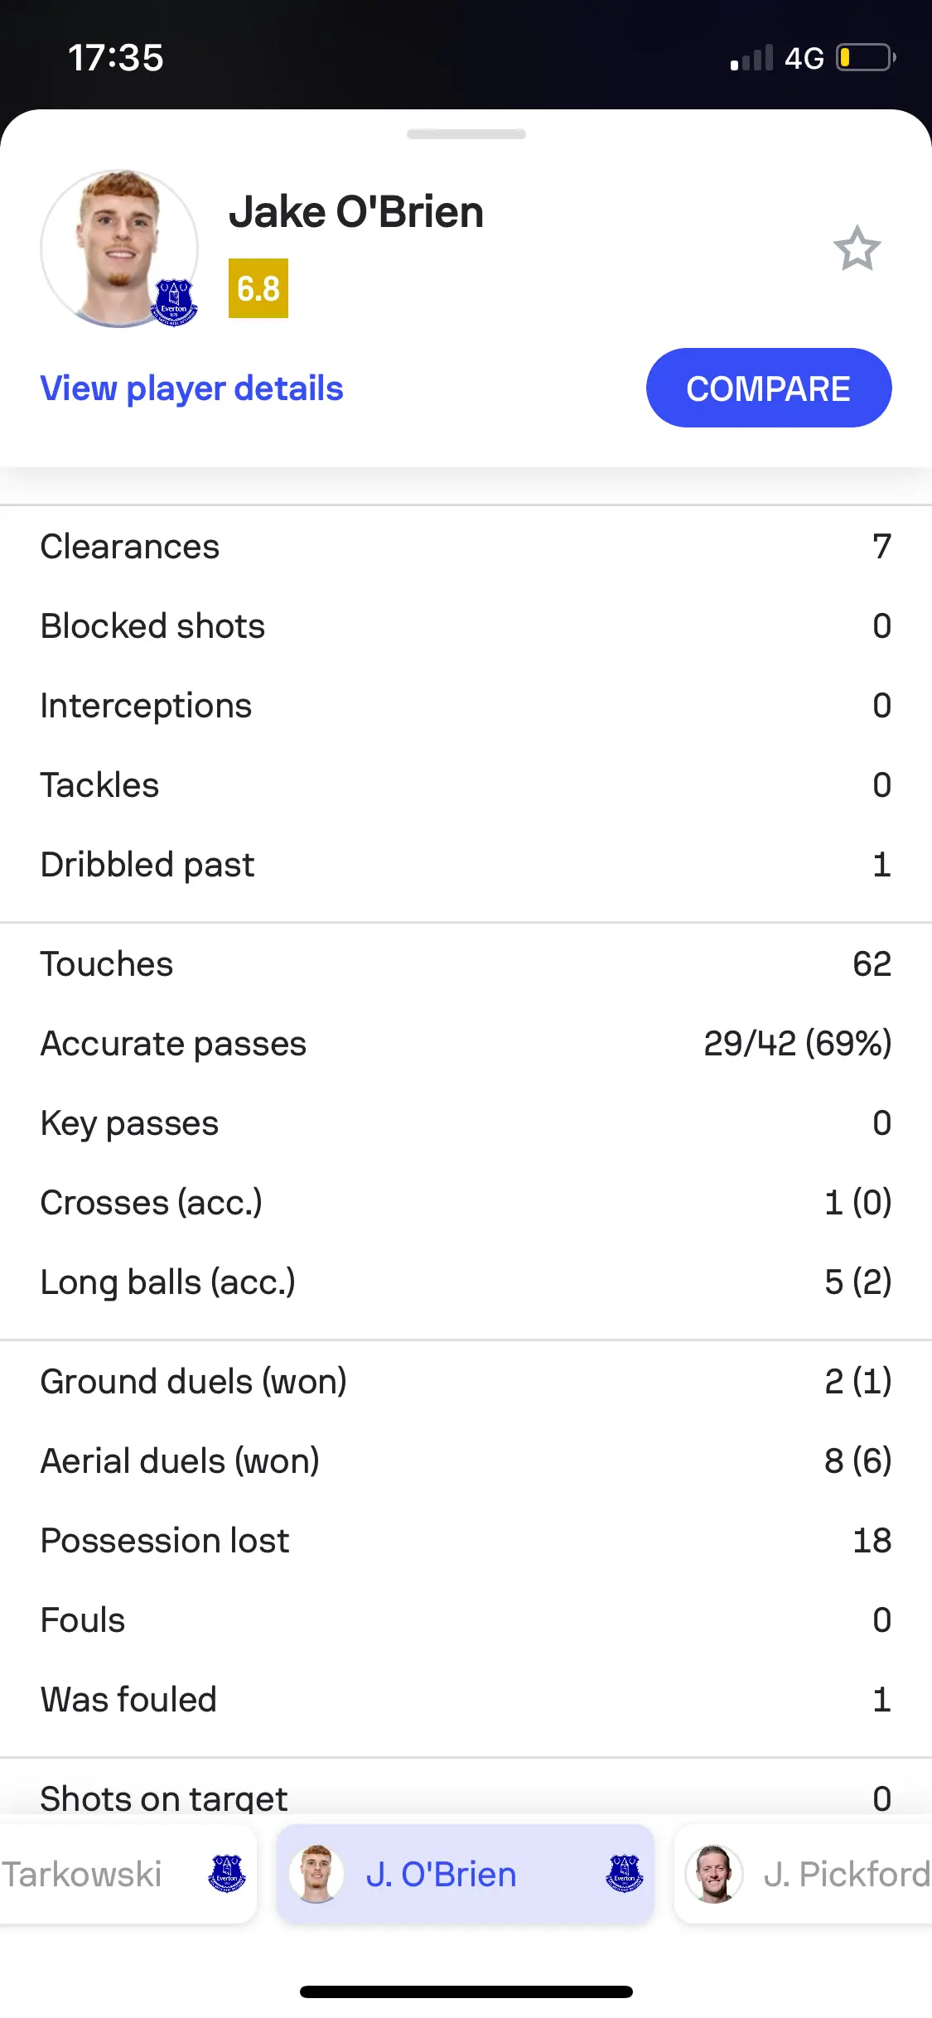Tap the drag handle on the sheet
This screenshot has width=932, height=2018.
(x=466, y=134)
